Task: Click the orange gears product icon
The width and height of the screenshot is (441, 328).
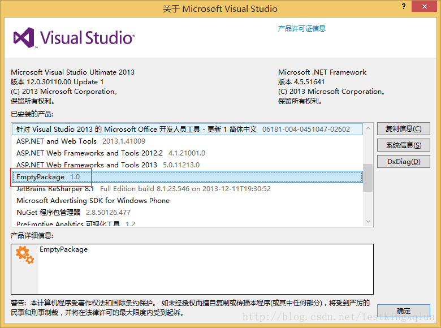Action: point(25,255)
